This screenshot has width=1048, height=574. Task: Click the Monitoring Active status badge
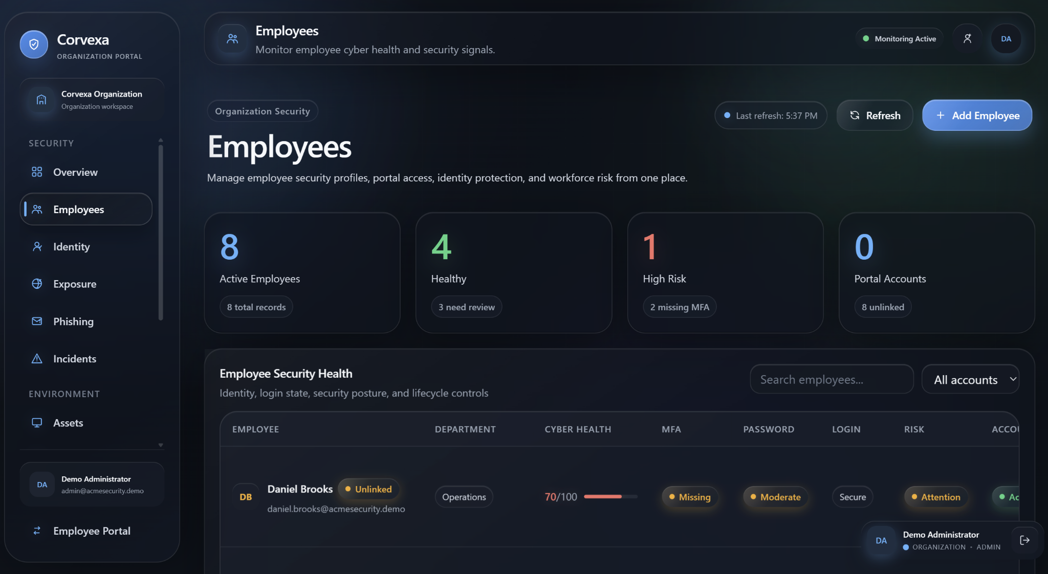[899, 39]
